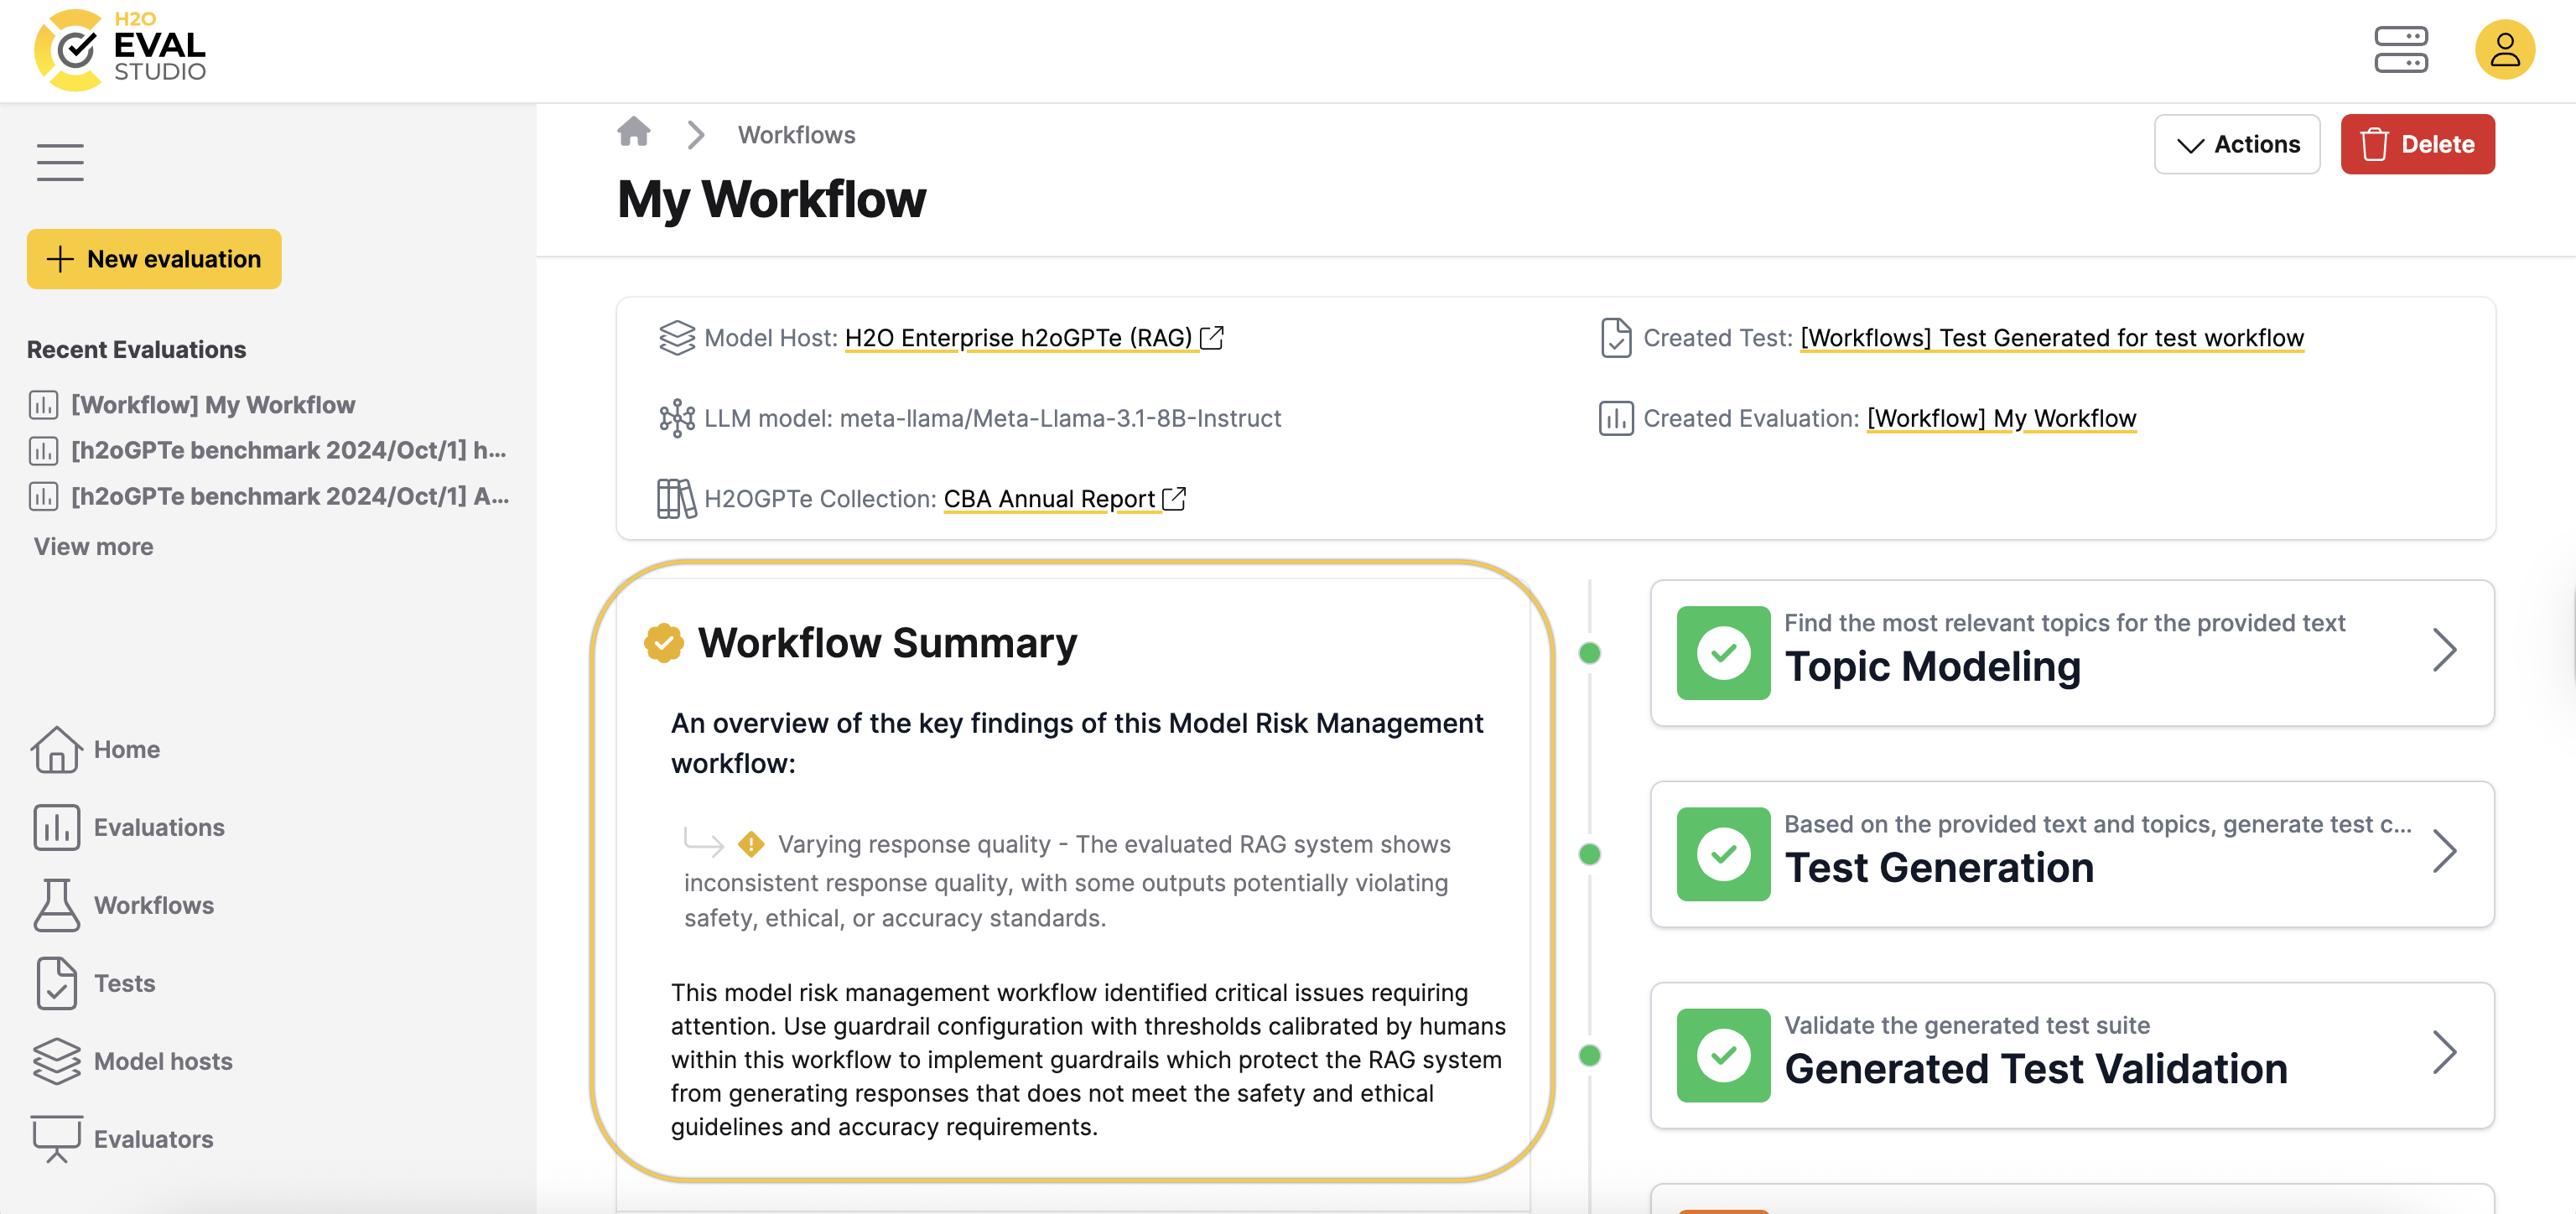
Task: Select the Evaluations icon in sidebar
Action: tap(57, 827)
